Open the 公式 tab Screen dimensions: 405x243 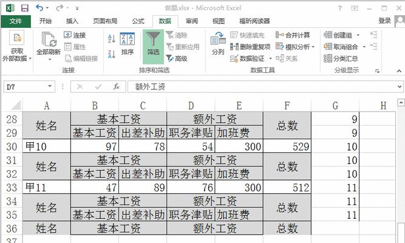[138, 21]
